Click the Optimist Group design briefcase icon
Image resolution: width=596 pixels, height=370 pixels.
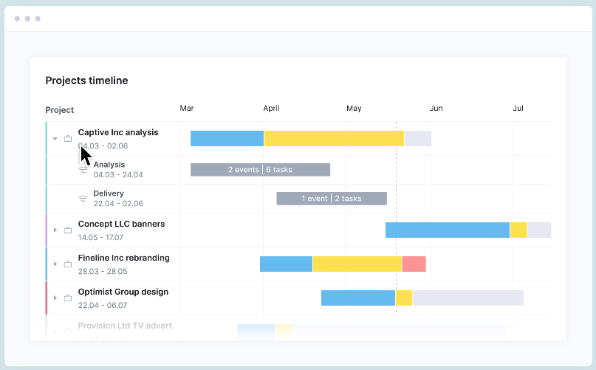68,298
